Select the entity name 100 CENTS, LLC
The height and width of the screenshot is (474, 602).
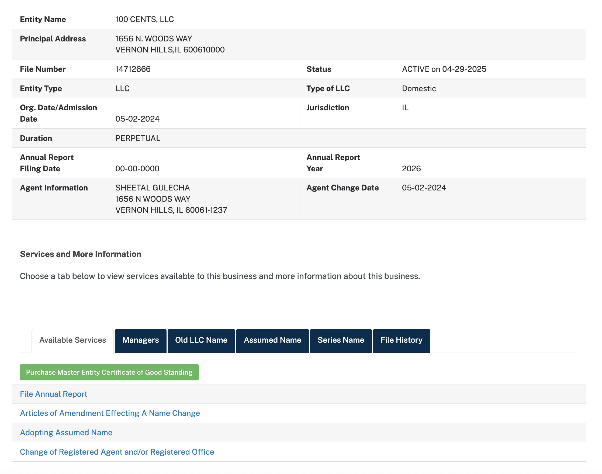coord(144,19)
